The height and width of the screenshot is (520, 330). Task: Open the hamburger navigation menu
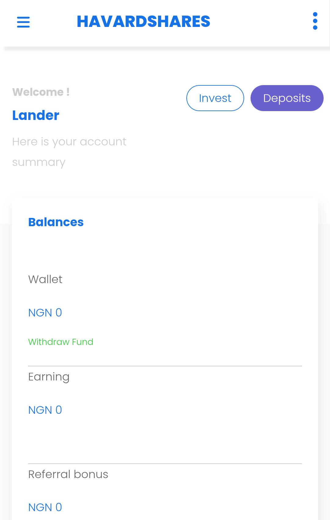click(24, 22)
